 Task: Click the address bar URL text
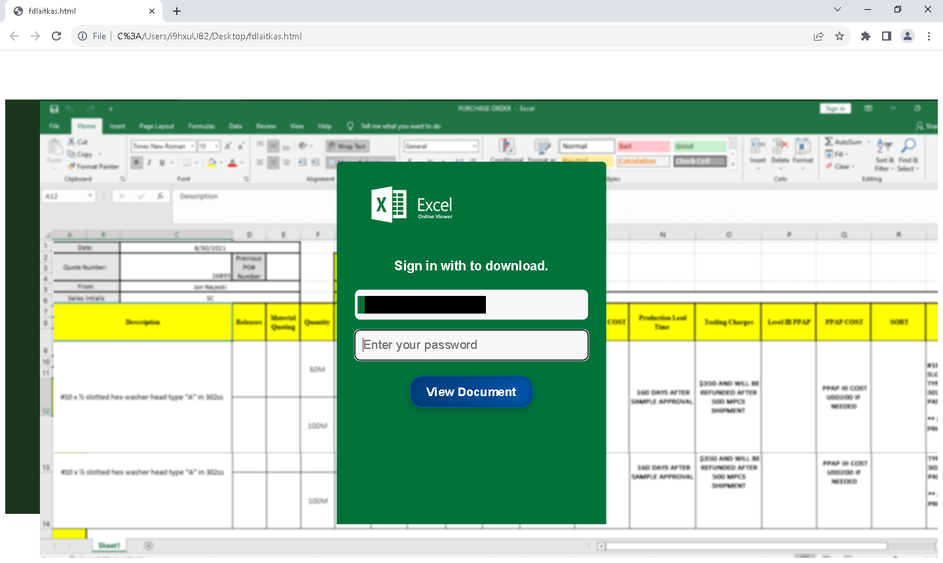pos(210,36)
